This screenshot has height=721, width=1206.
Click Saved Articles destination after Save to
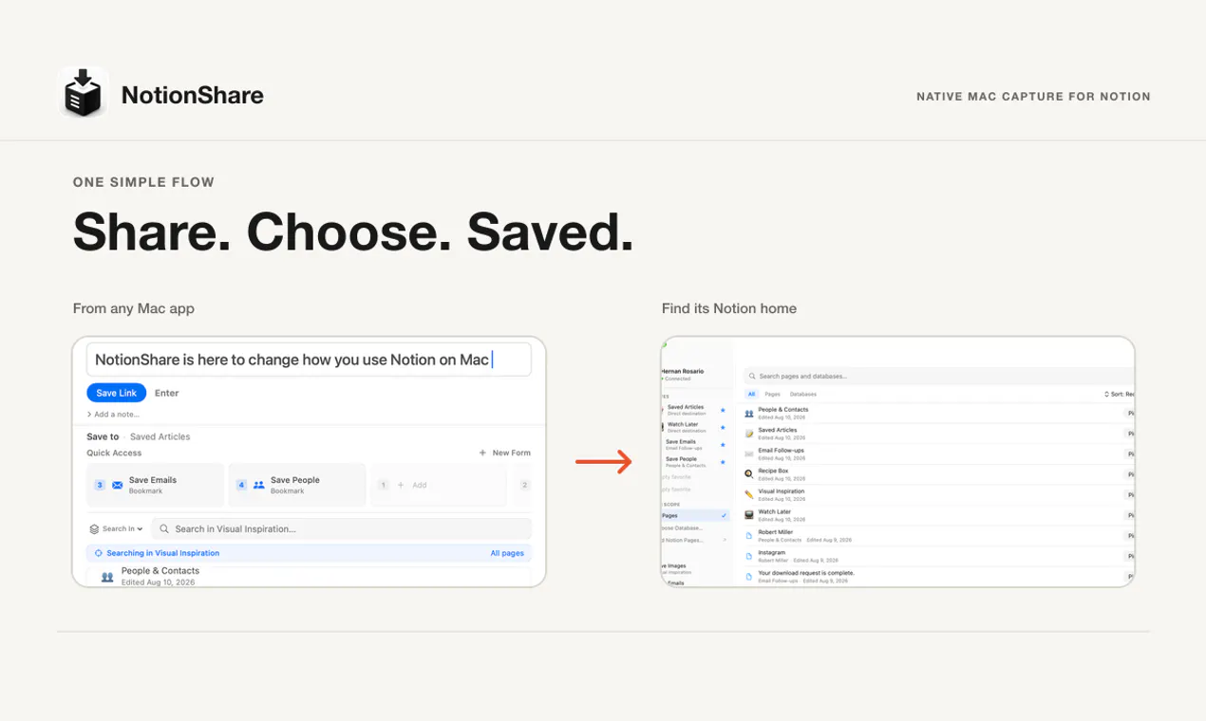coord(160,436)
